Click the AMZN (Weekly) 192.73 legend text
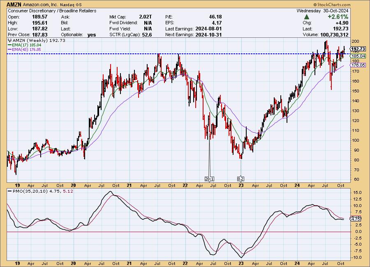 click(39, 41)
